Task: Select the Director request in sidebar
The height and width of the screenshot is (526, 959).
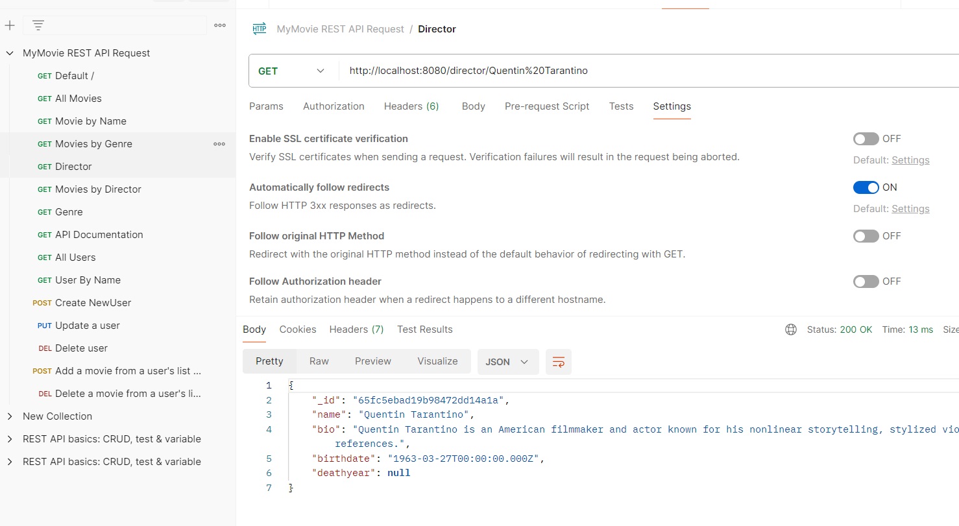Action: [x=73, y=167]
